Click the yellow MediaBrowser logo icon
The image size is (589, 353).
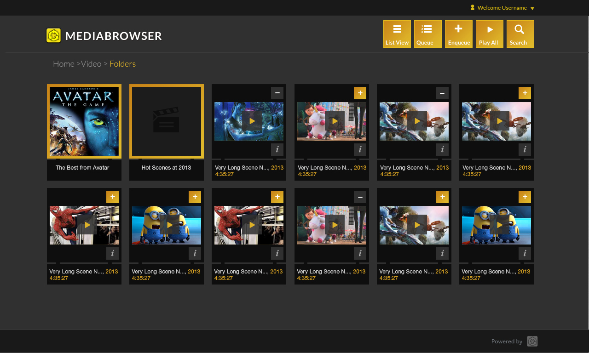click(54, 35)
